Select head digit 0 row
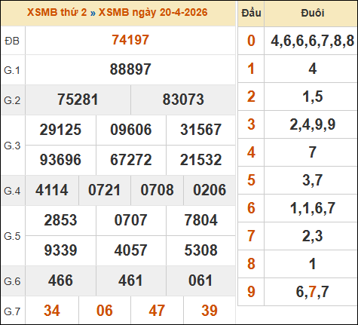 coord(298,41)
